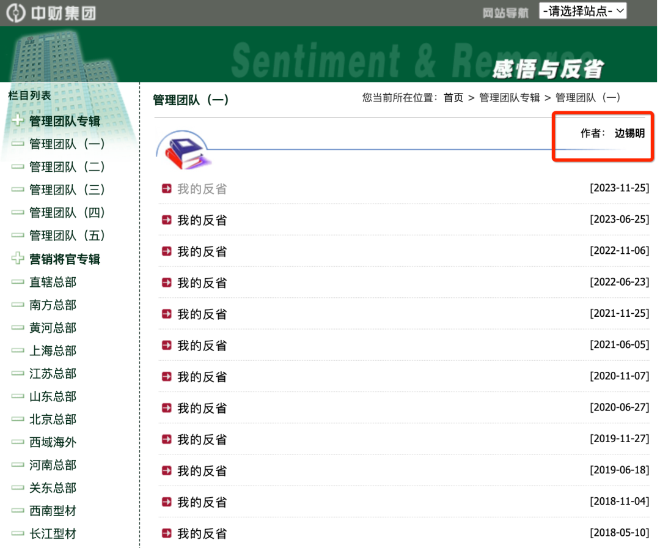The image size is (660, 548).
Task: Click the minus icon beside 北京总部
Action: [x=18, y=419]
